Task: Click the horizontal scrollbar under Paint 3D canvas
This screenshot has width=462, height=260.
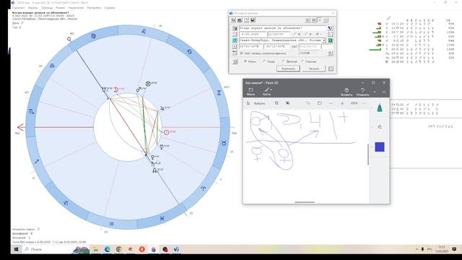Action: pos(305,202)
